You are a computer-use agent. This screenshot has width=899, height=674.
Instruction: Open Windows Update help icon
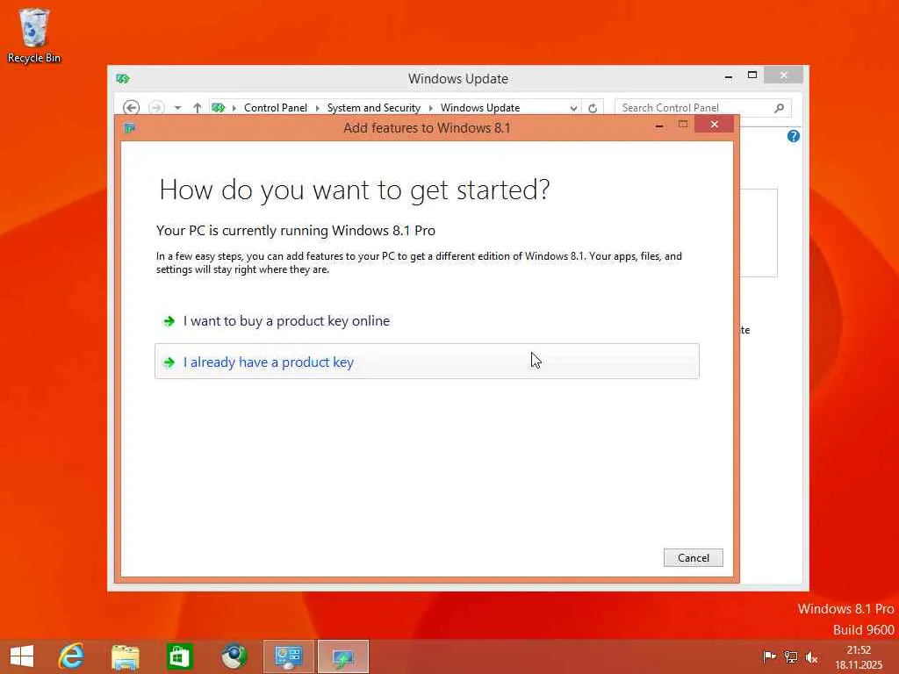pyautogui.click(x=794, y=136)
